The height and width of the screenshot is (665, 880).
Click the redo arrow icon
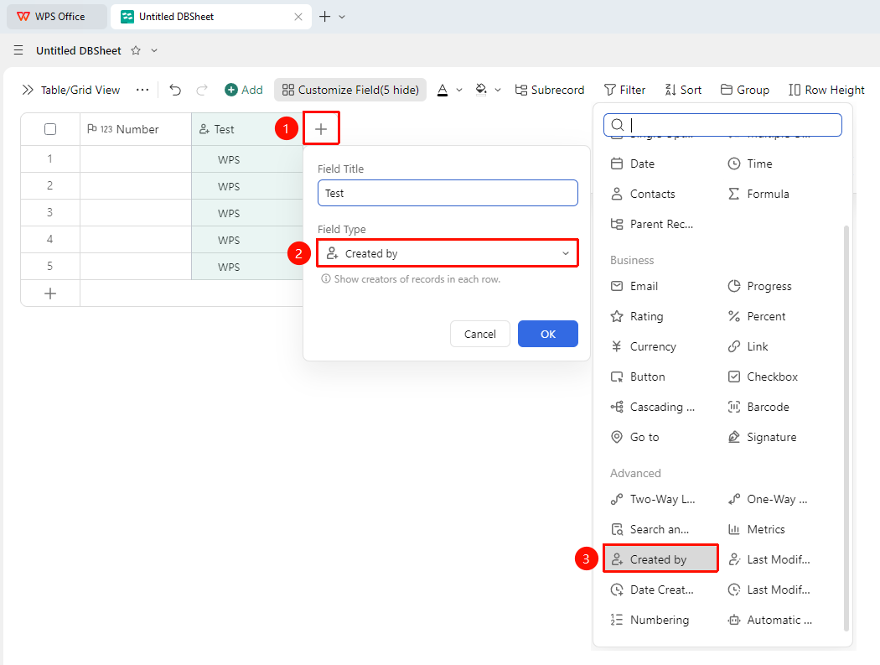pos(202,90)
